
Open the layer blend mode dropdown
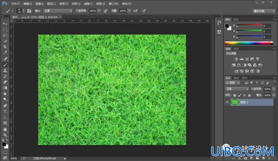click(x=237, y=89)
